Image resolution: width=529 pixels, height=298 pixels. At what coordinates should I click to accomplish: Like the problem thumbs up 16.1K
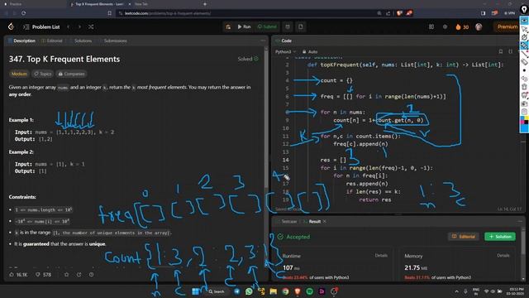[x=18, y=274]
